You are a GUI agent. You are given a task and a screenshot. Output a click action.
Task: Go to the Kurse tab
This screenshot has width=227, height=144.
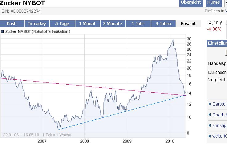213,2
